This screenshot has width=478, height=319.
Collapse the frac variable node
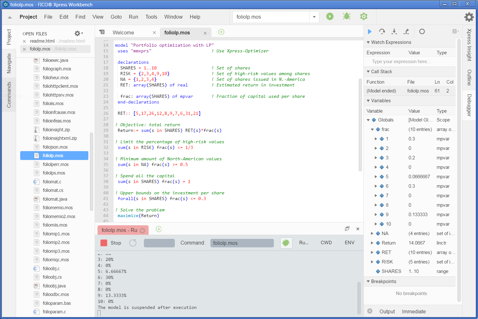372,129
